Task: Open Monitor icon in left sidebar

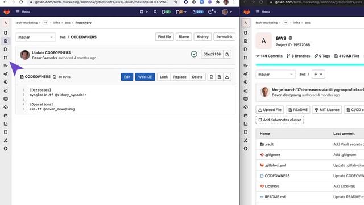Action: click(x=6, y=99)
